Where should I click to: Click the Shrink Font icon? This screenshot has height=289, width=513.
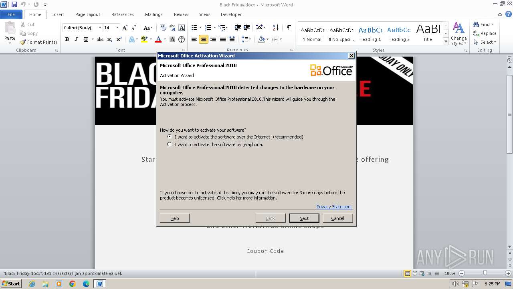pyautogui.click(x=134, y=28)
